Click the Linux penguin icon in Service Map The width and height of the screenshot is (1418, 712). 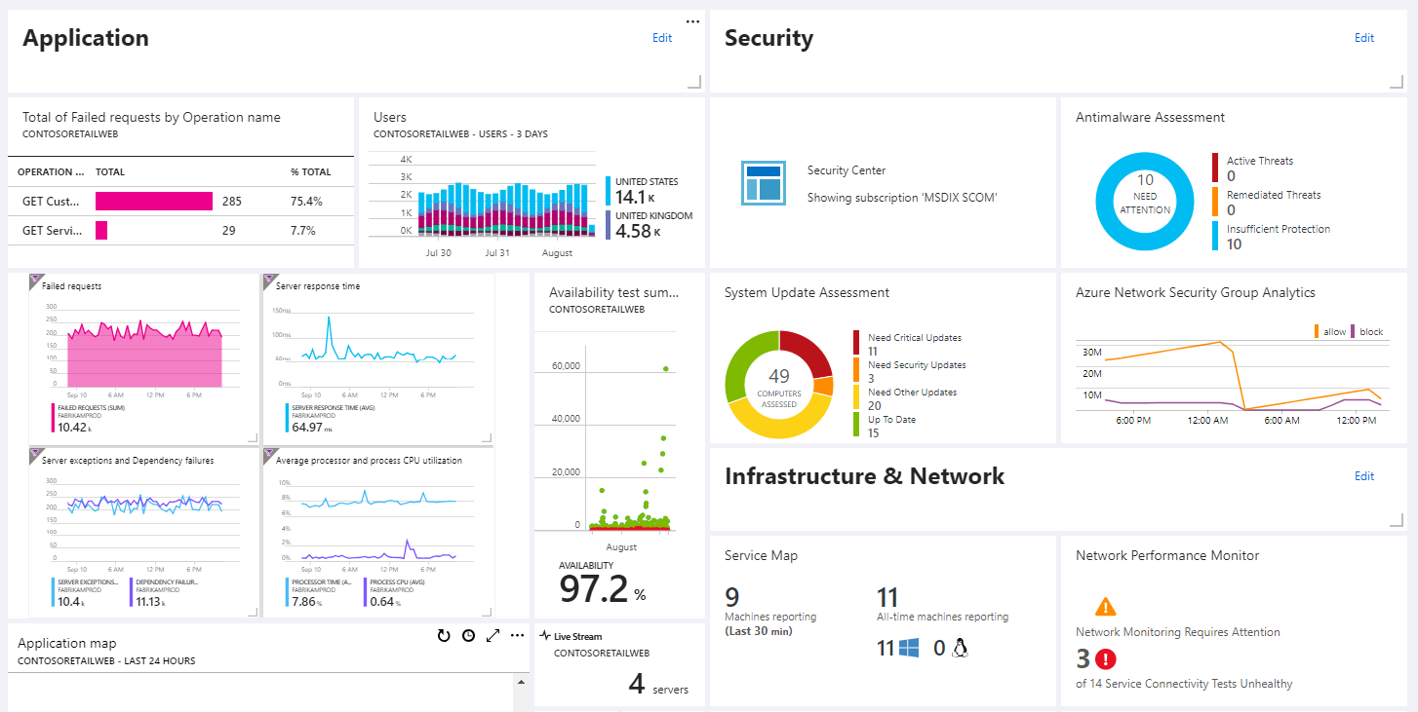click(960, 648)
